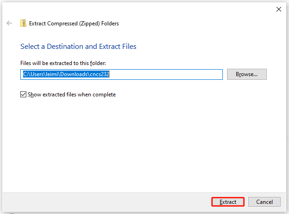Click the zipped folder icon in title
Screen dimensions: 289x214
pos(23,23)
